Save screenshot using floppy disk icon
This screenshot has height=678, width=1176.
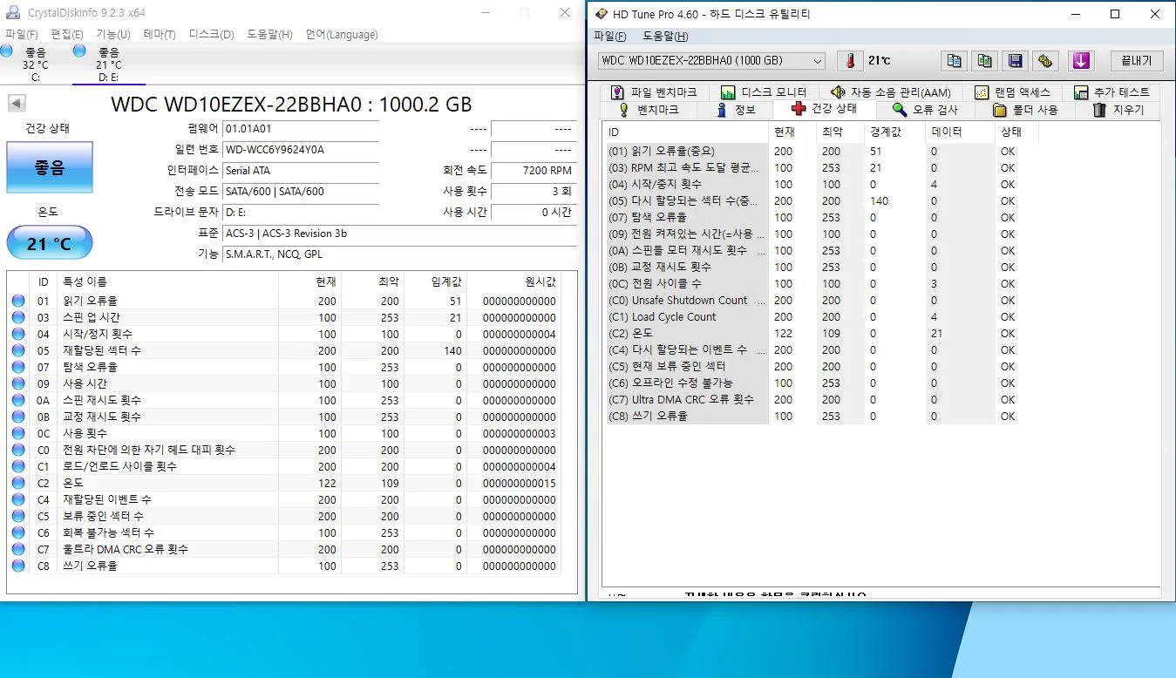pos(1016,61)
